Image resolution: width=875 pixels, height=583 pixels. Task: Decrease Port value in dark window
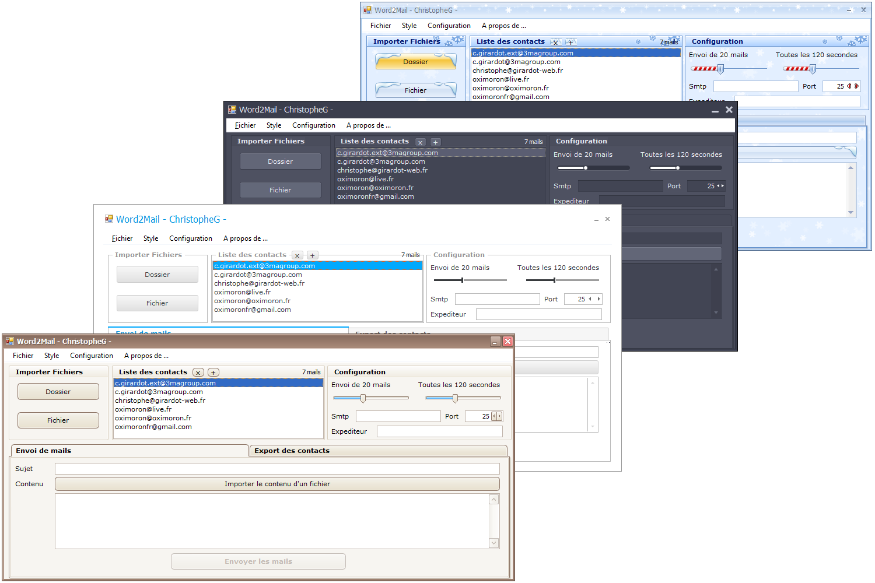click(x=718, y=186)
